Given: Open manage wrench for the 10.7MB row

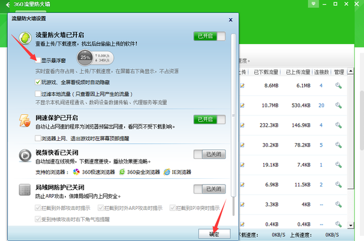Looking at the screenshot, I should 339,106.
